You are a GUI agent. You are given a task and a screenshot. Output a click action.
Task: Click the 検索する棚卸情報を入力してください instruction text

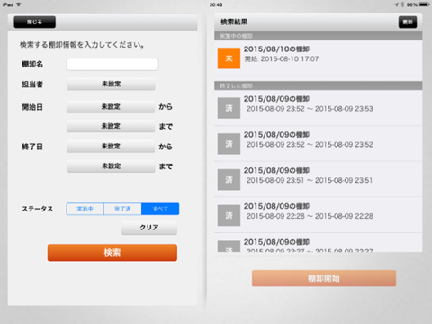[82, 45]
